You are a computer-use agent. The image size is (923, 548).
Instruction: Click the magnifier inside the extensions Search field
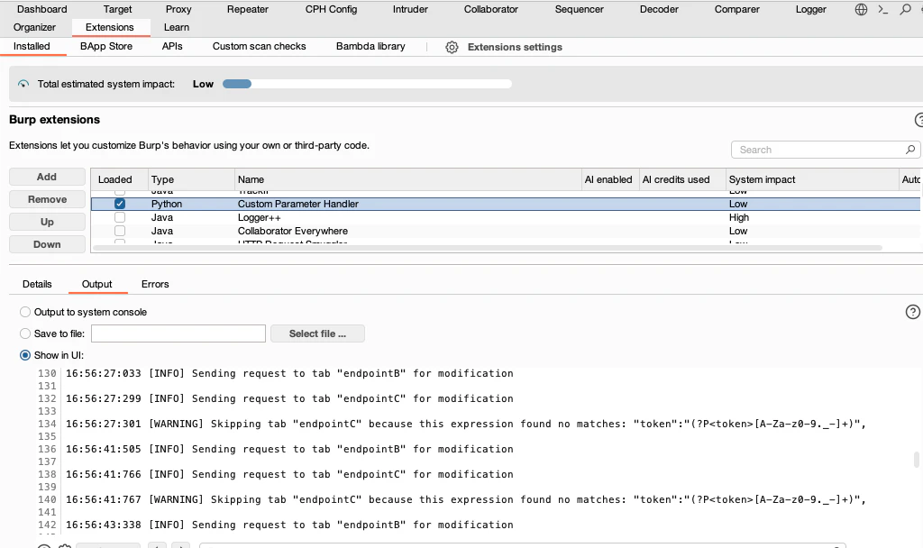(910, 150)
